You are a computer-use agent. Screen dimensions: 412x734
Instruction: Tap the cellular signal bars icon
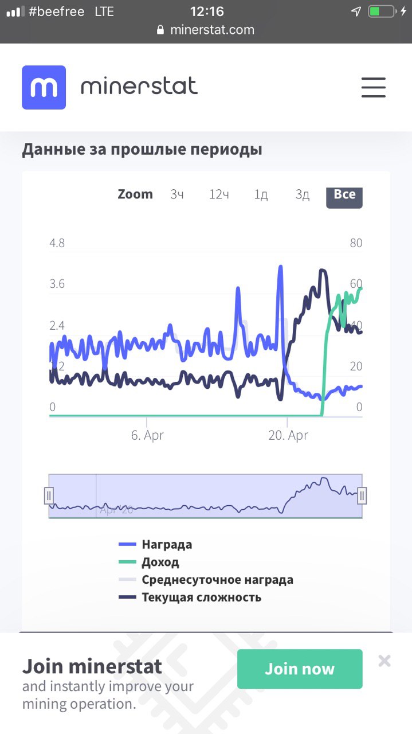15,11
